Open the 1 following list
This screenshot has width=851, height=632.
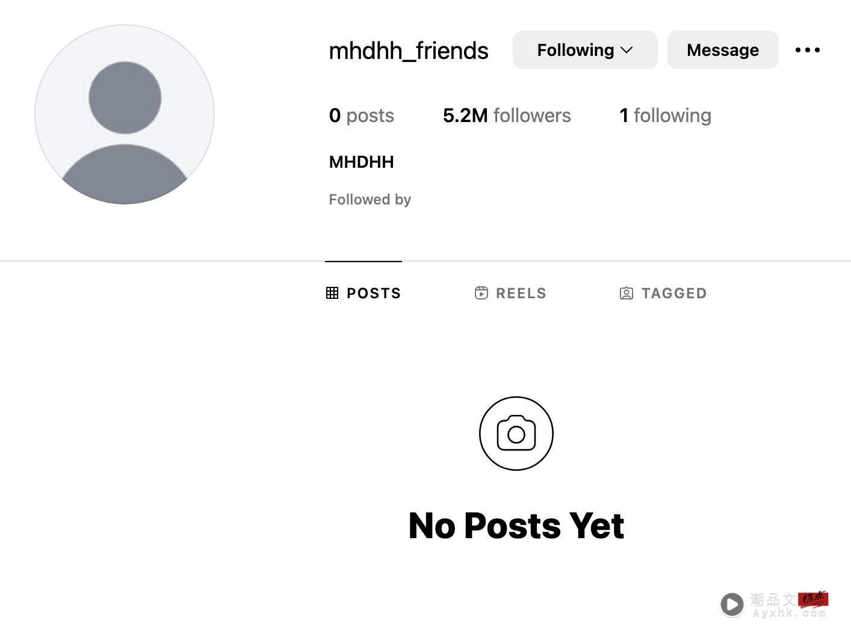click(665, 115)
